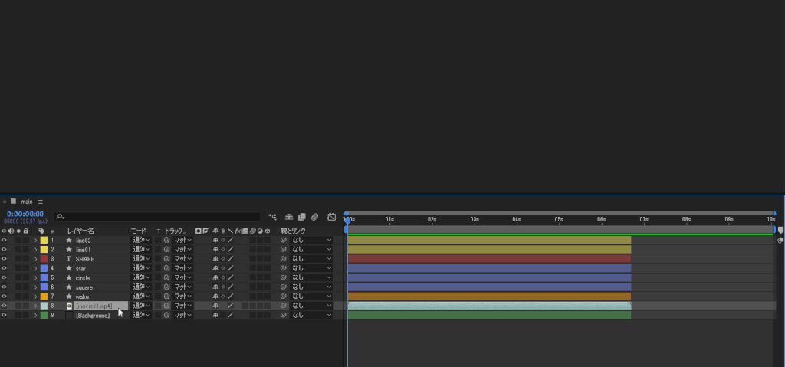Enable the motion blur master switch
This screenshot has width=785, height=367.
coord(314,217)
